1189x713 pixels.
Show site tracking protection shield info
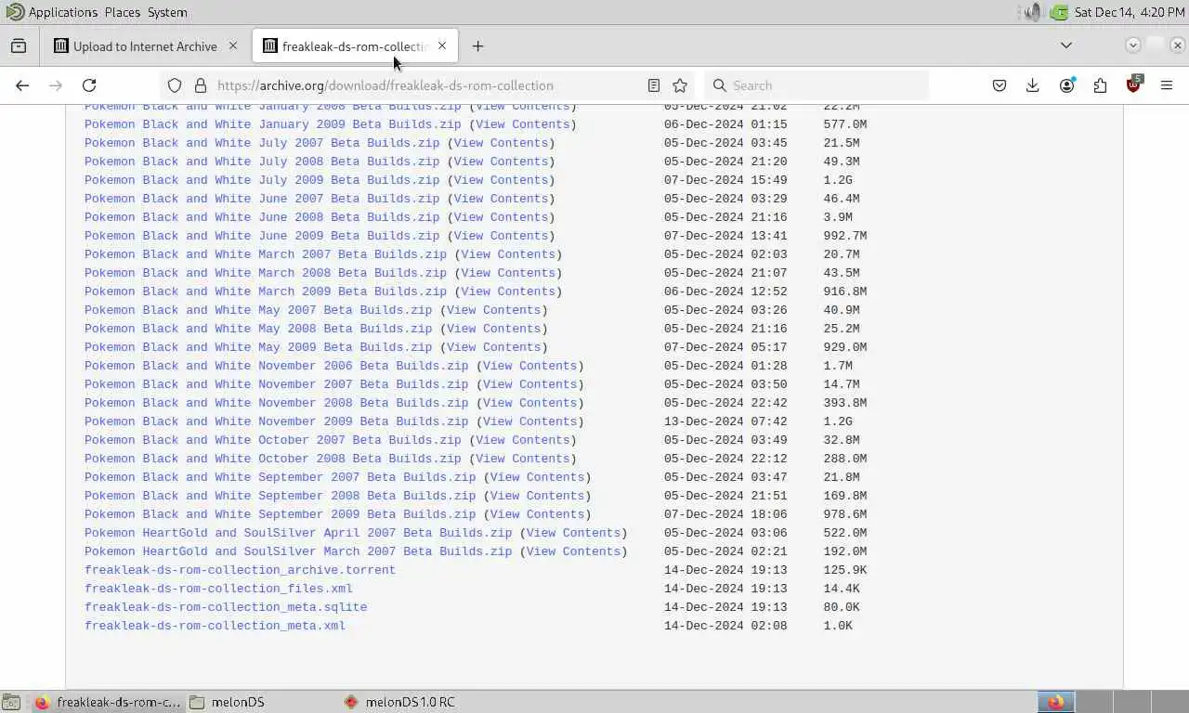(x=175, y=85)
